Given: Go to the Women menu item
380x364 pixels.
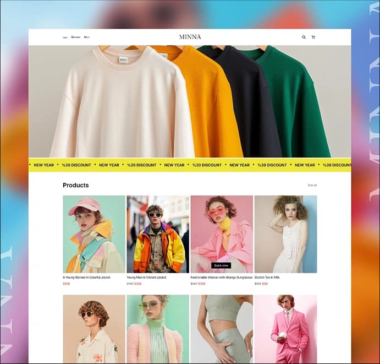Looking at the screenshot, I should click(75, 37).
